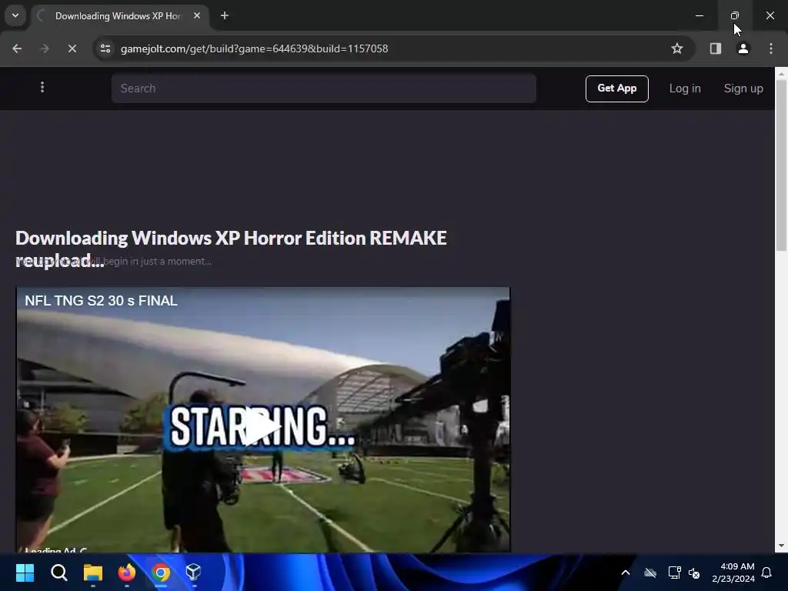Click the Downloading Windows XP Horror Edition heading

(231, 249)
